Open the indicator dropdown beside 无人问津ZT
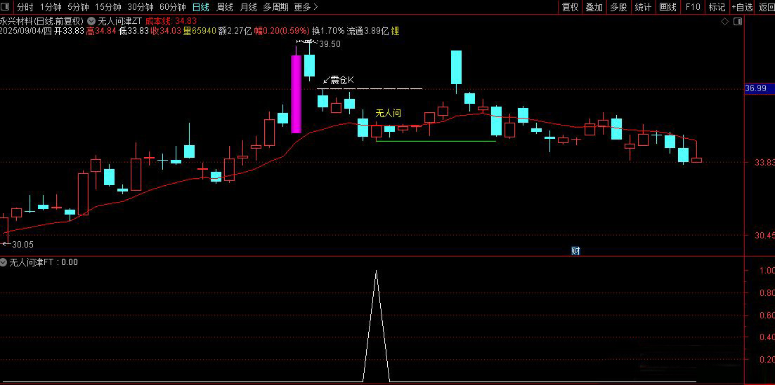 pos(91,21)
